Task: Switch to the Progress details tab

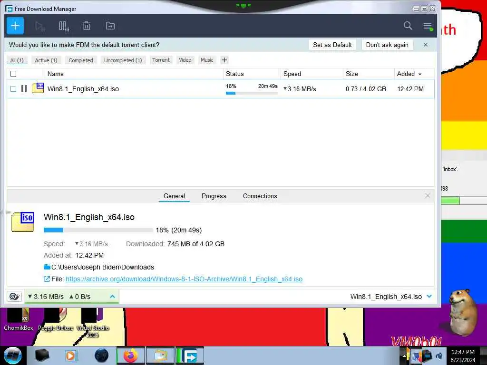Action: [214, 196]
